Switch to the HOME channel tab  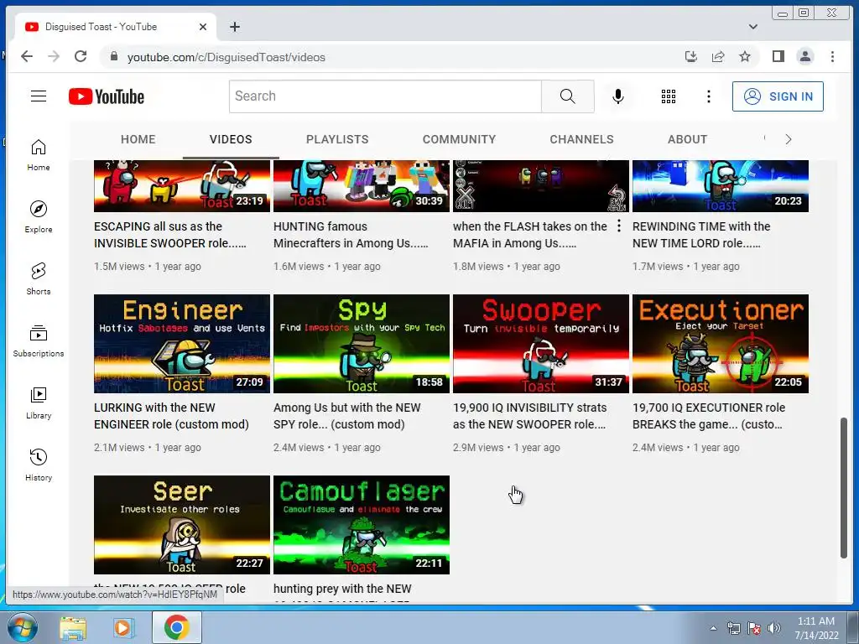pos(138,139)
